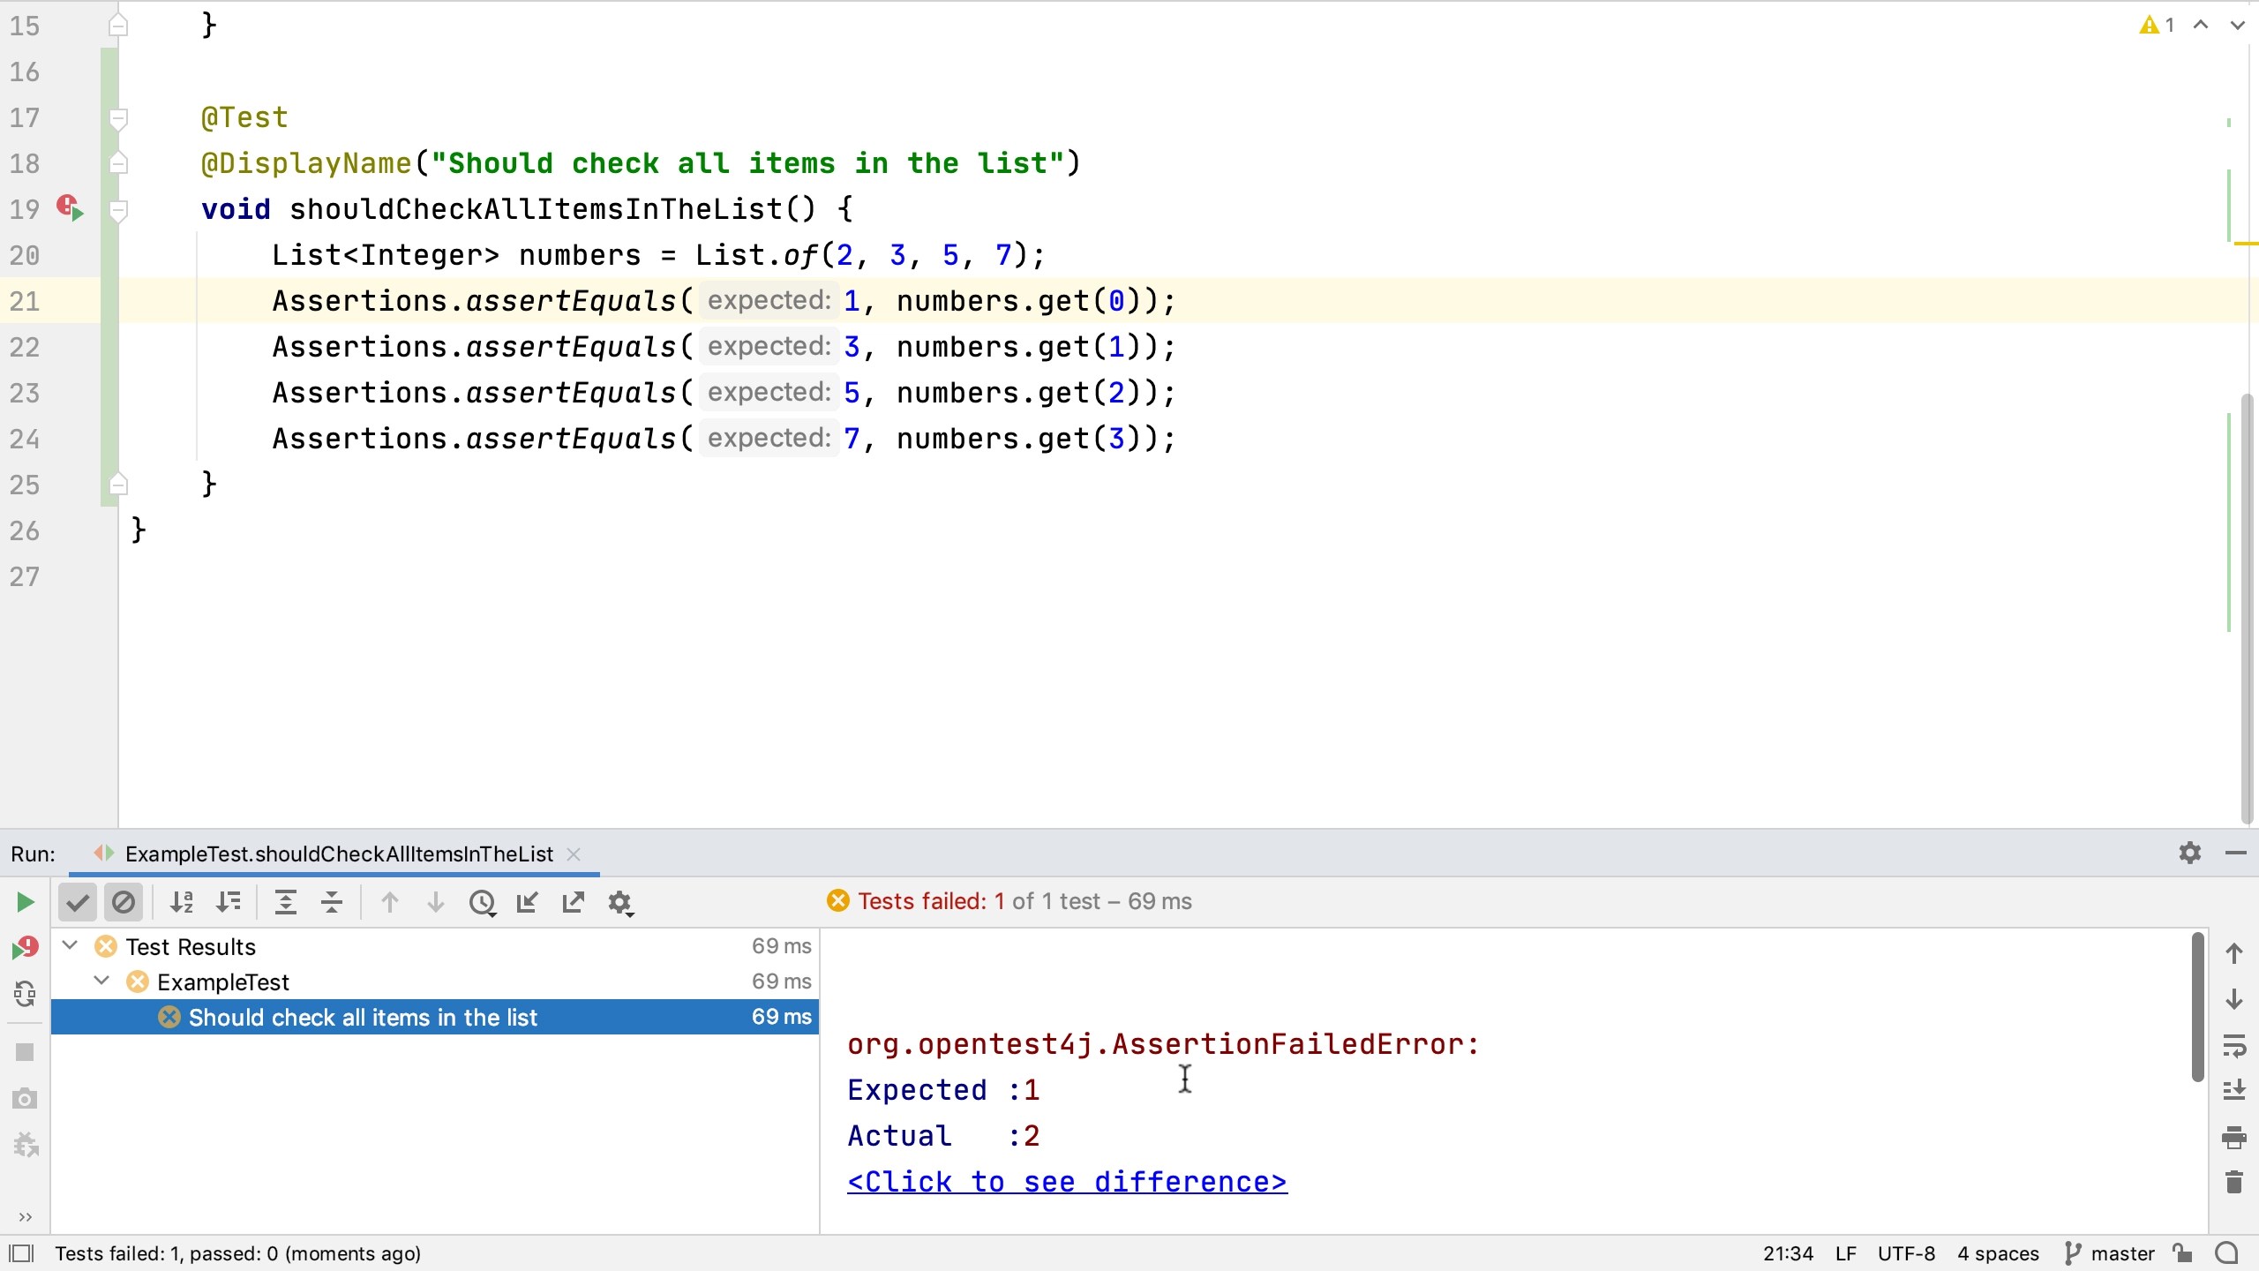This screenshot has height=1271, width=2259.
Task: Collapse the ExampleTest node
Action: (100, 981)
